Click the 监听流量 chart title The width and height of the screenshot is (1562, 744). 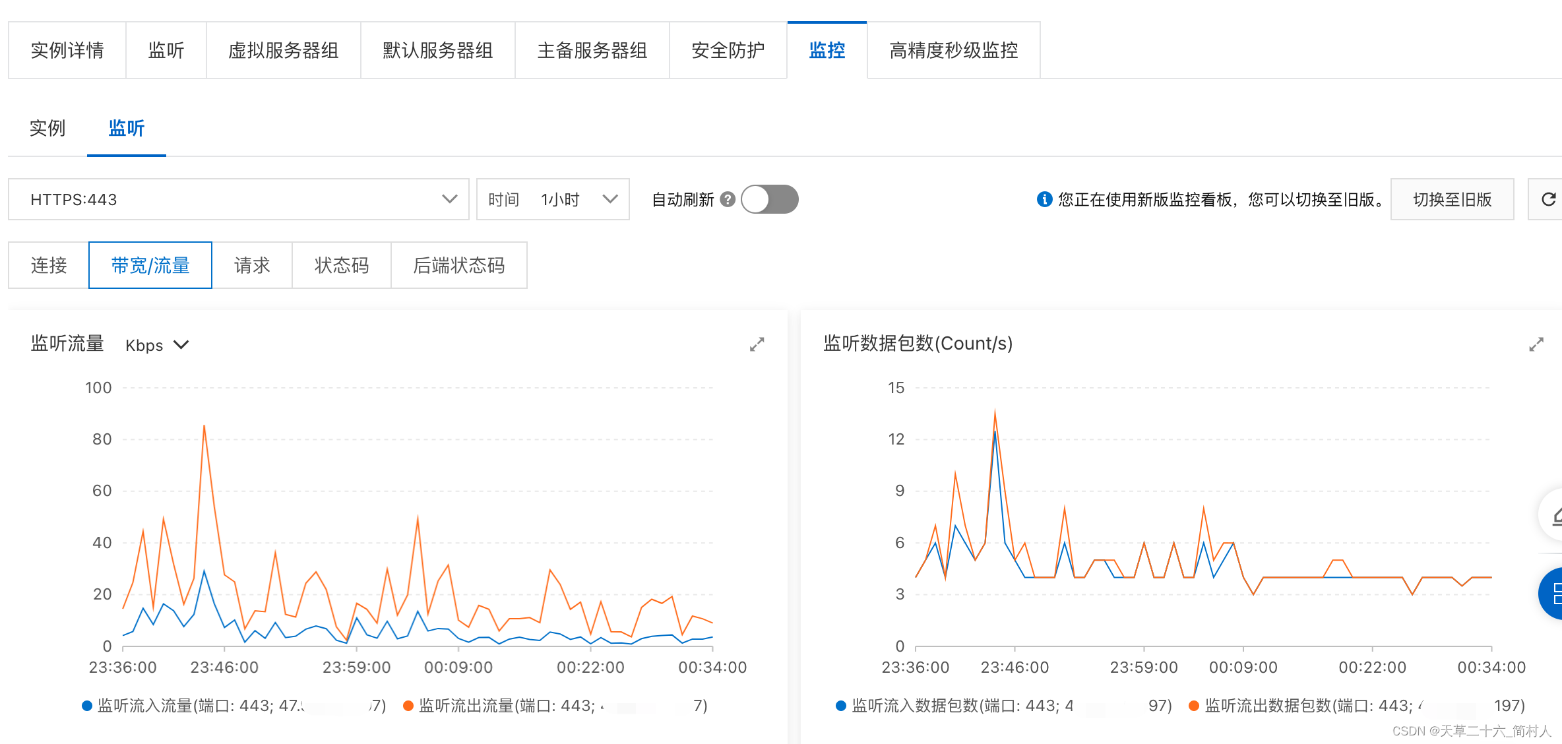pos(67,344)
